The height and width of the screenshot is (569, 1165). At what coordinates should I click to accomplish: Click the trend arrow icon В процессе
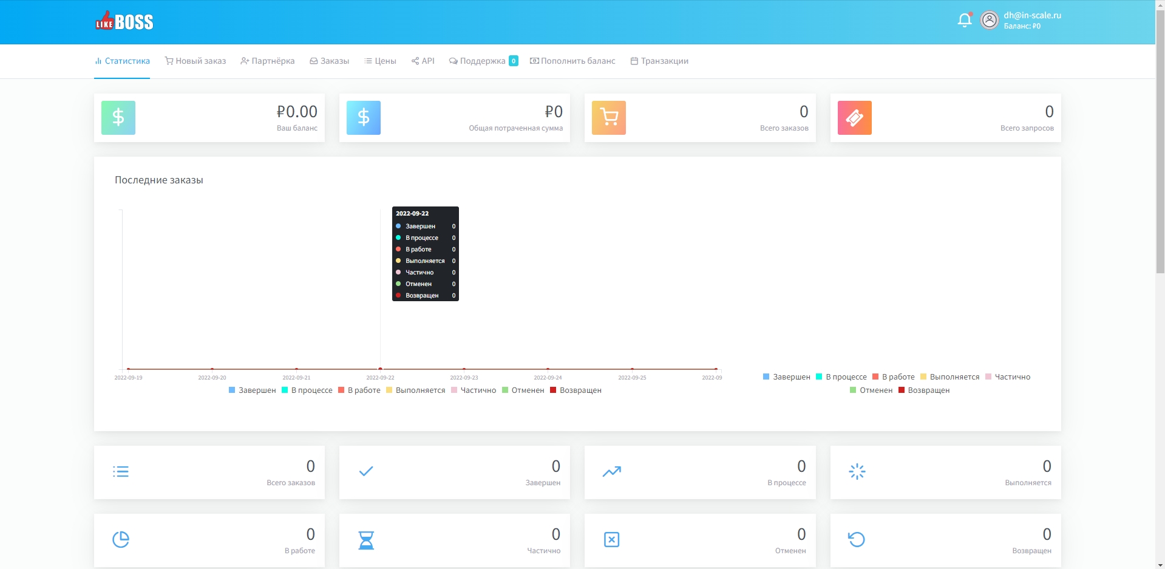point(611,472)
